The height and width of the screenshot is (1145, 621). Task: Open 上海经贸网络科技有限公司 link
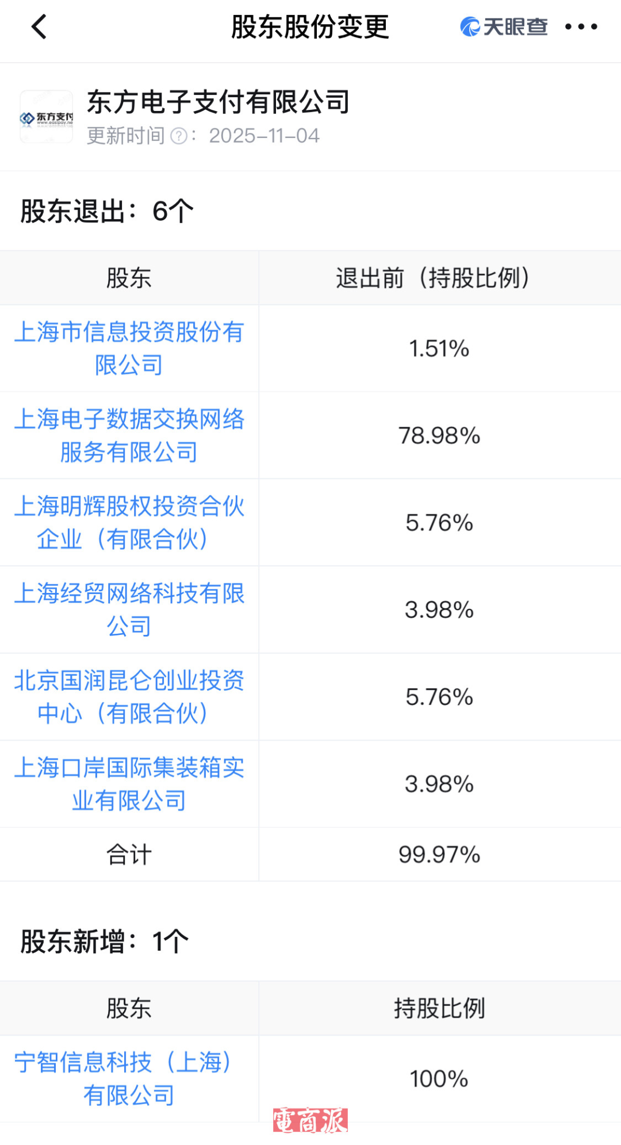tap(129, 610)
